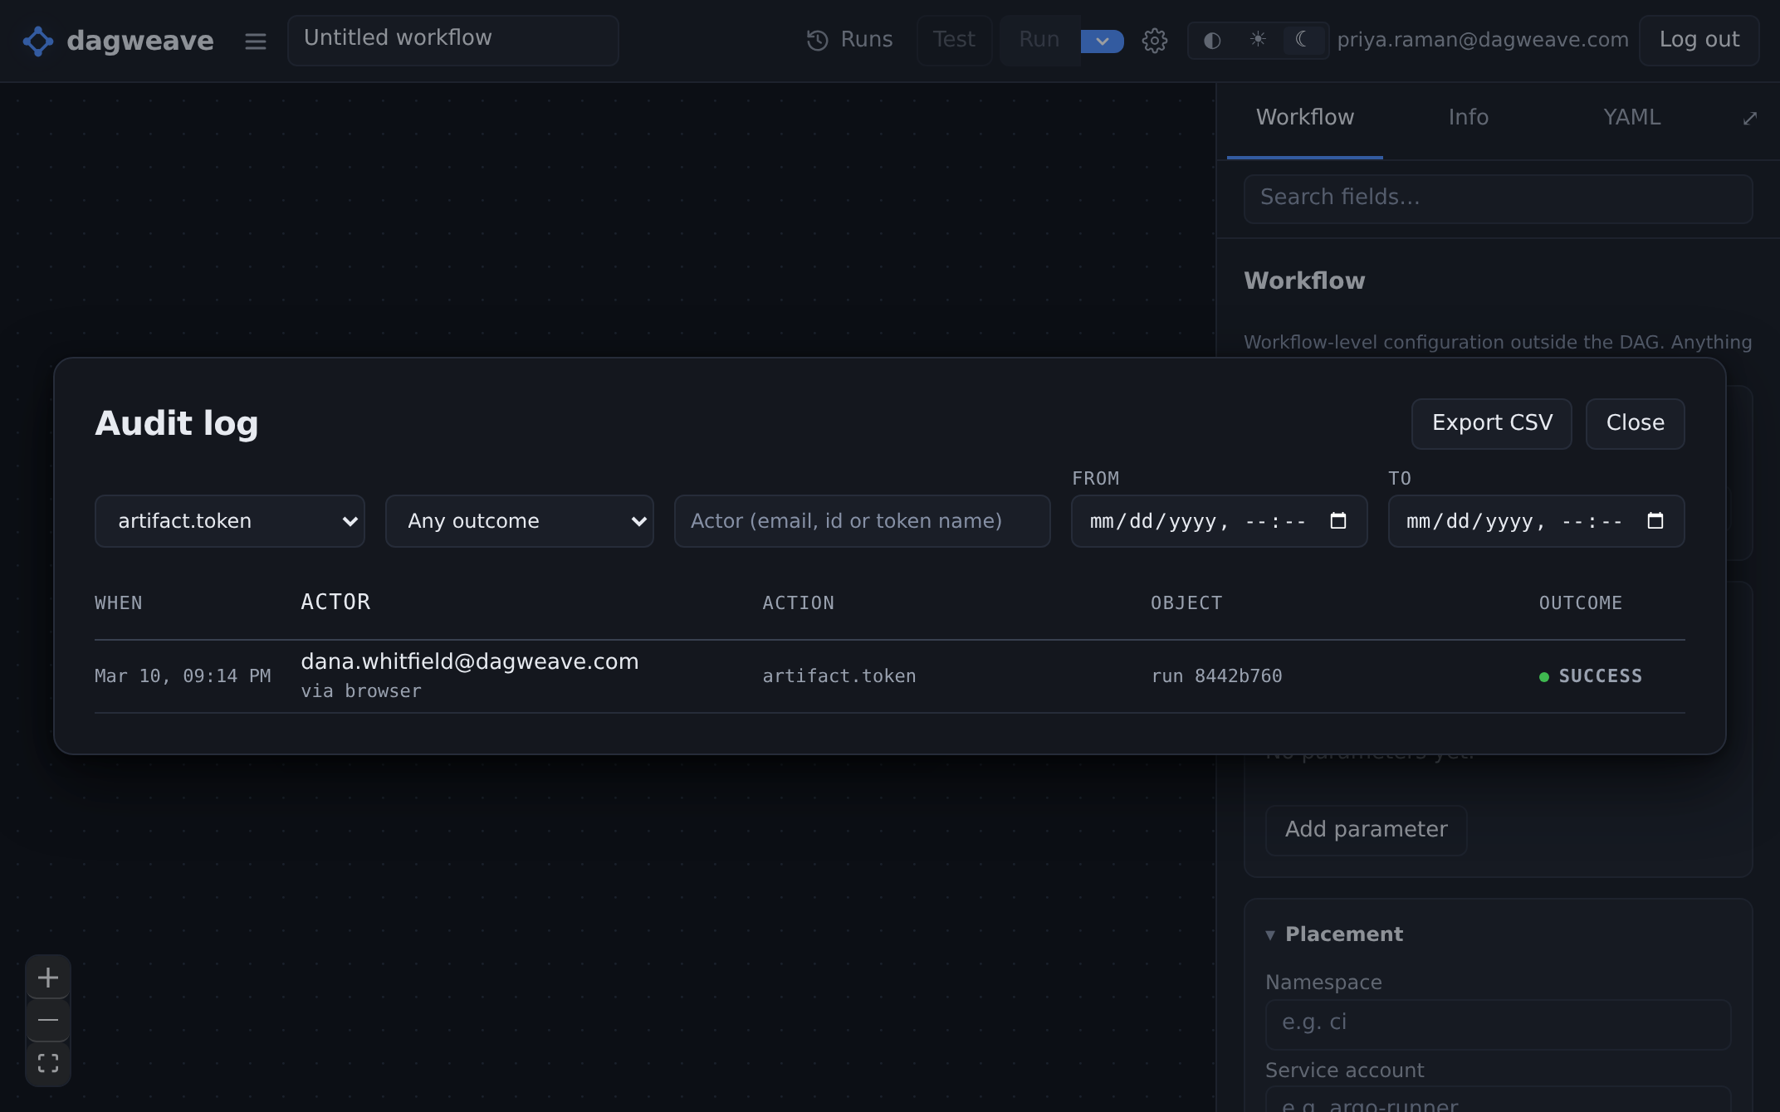The height and width of the screenshot is (1112, 1780).
Task: Click the Add parameter button
Action: pos(1366,830)
